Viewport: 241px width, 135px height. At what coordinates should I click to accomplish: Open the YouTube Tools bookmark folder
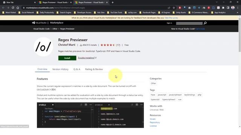(x=114, y=12)
